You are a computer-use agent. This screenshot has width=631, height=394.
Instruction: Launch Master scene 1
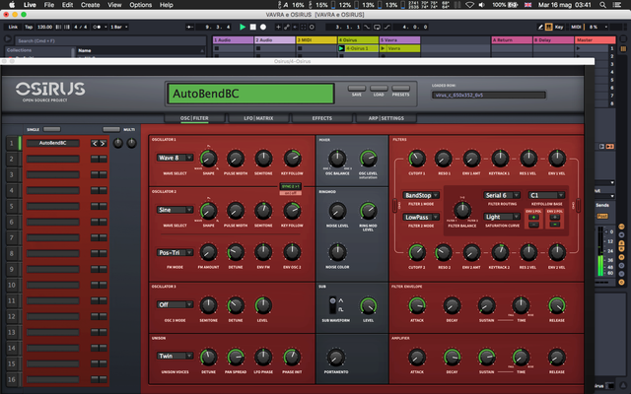click(579, 48)
